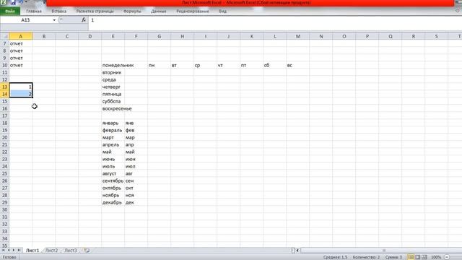This screenshot has height=260, width=462.
Task: Click the Сумма: 3 status entry
Action: click(x=393, y=257)
